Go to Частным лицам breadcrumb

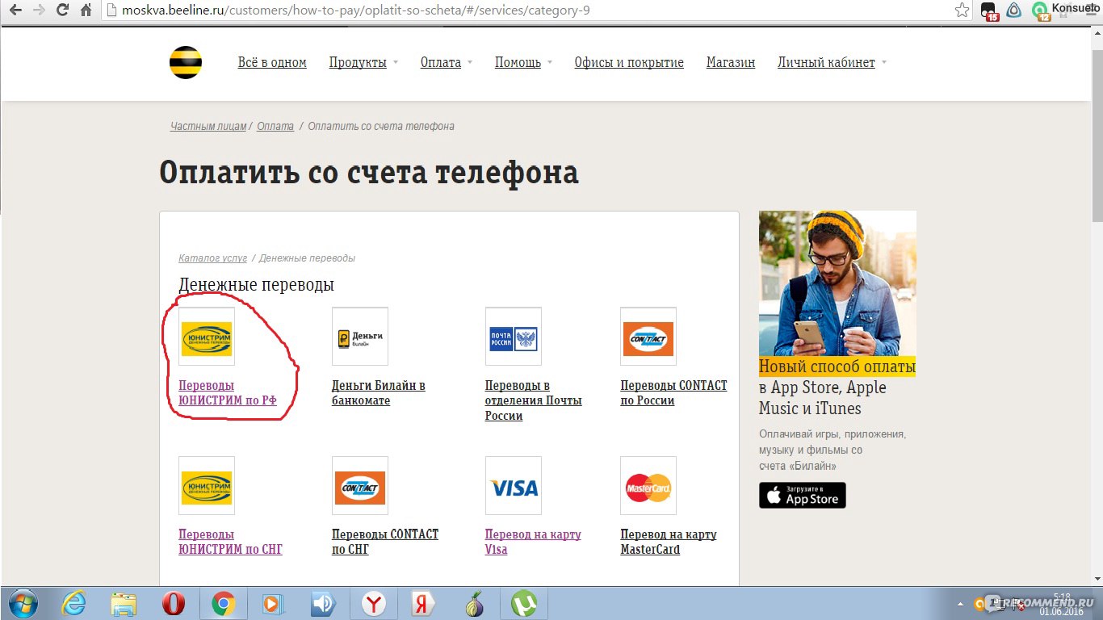pos(208,126)
